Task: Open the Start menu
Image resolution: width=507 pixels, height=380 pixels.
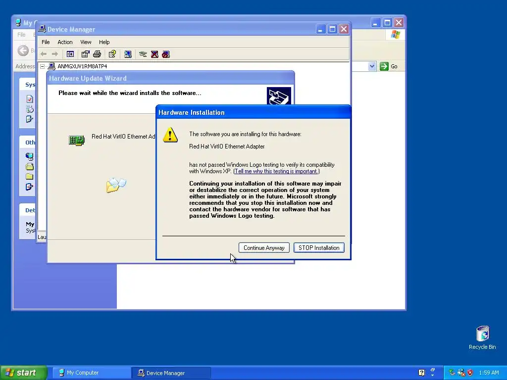Action: click(24, 373)
